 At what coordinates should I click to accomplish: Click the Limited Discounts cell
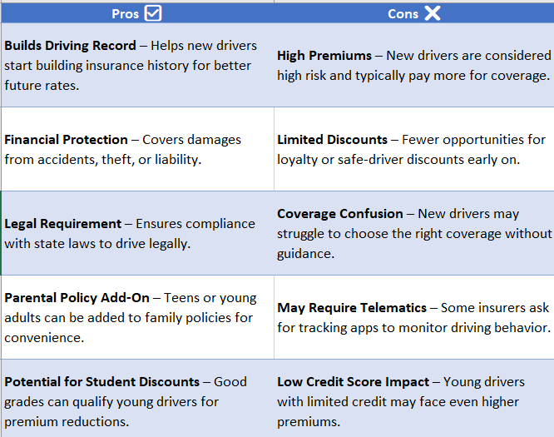(x=414, y=149)
